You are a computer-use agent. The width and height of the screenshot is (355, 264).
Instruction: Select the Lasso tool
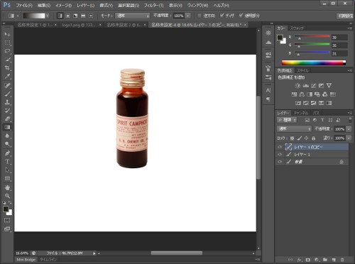coord(7,51)
